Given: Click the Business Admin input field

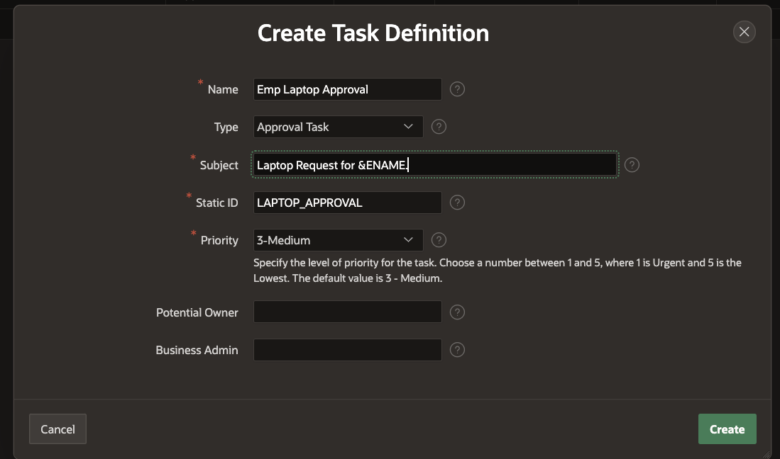Looking at the screenshot, I should click(x=347, y=350).
